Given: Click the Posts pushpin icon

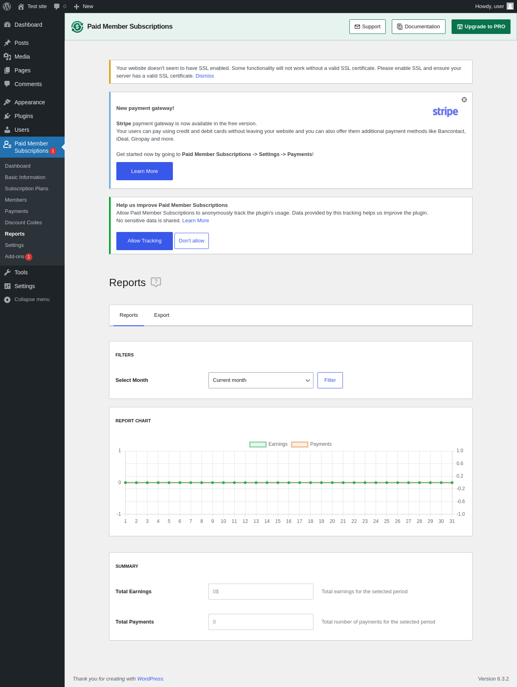Looking at the screenshot, I should pyautogui.click(x=7, y=43).
